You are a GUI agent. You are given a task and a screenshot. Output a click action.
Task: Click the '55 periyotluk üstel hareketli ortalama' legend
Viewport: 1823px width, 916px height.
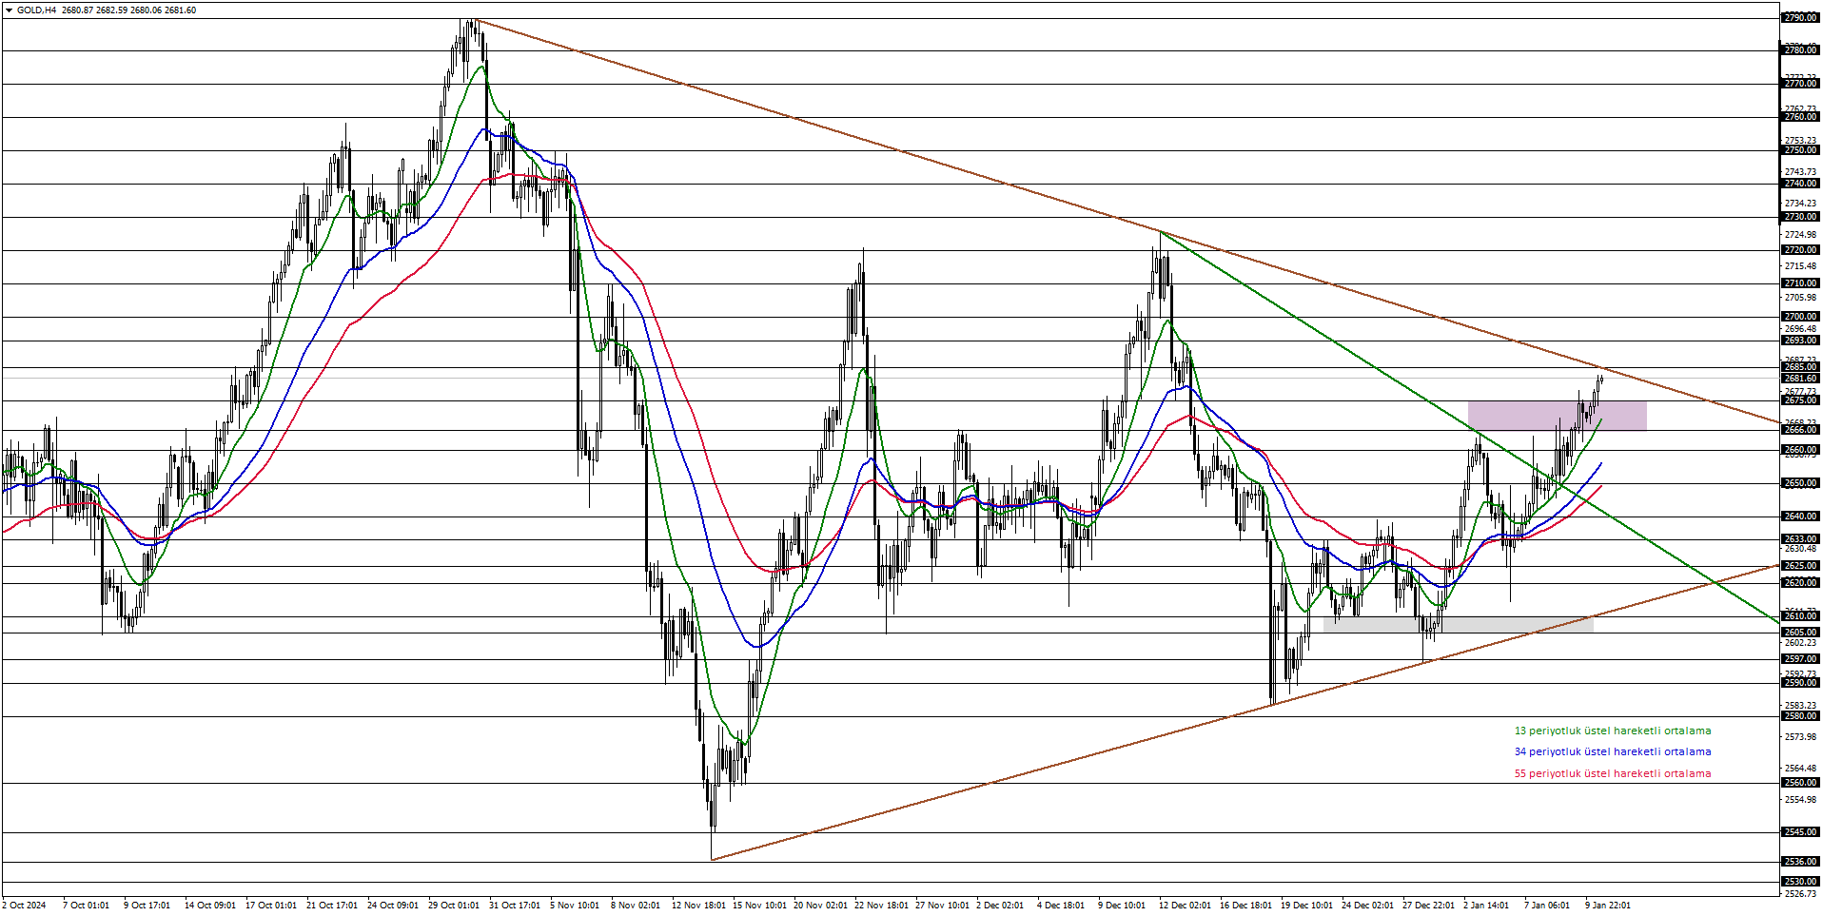[x=1613, y=774]
